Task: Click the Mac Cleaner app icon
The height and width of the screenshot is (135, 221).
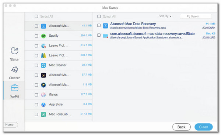Action: pyautogui.click(x=43, y=65)
